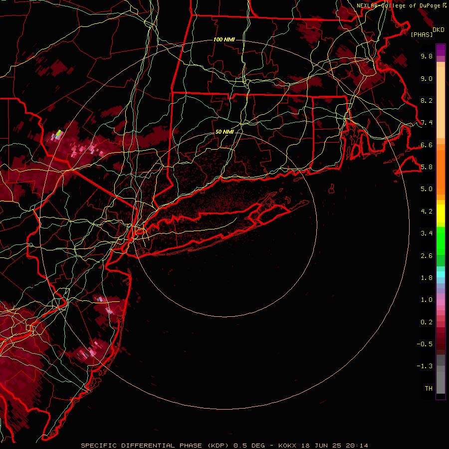This screenshot has height=449, width=449.
Task: Select the 3.4 tick label on the scale
Action: coord(427,233)
